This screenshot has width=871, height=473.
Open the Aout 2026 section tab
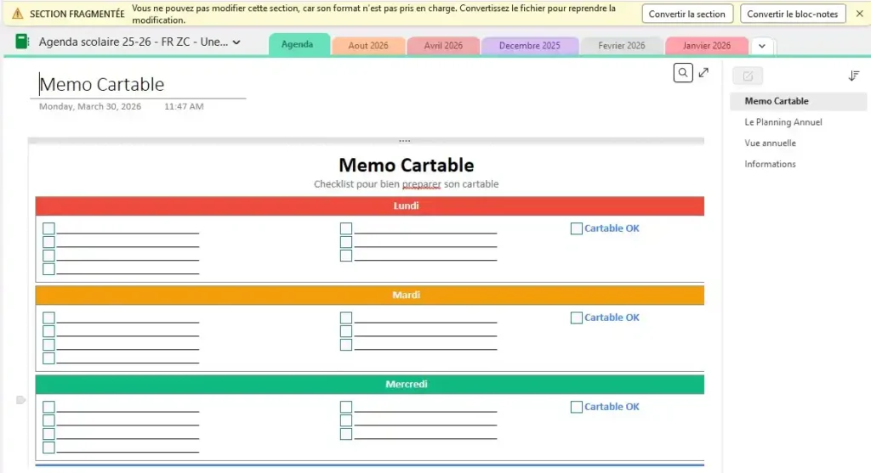point(368,46)
